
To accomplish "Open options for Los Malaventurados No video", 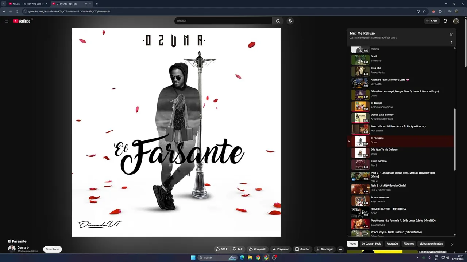I will coord(455,252).
